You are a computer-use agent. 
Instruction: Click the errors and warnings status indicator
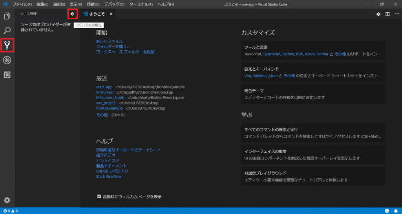(11, 211)
